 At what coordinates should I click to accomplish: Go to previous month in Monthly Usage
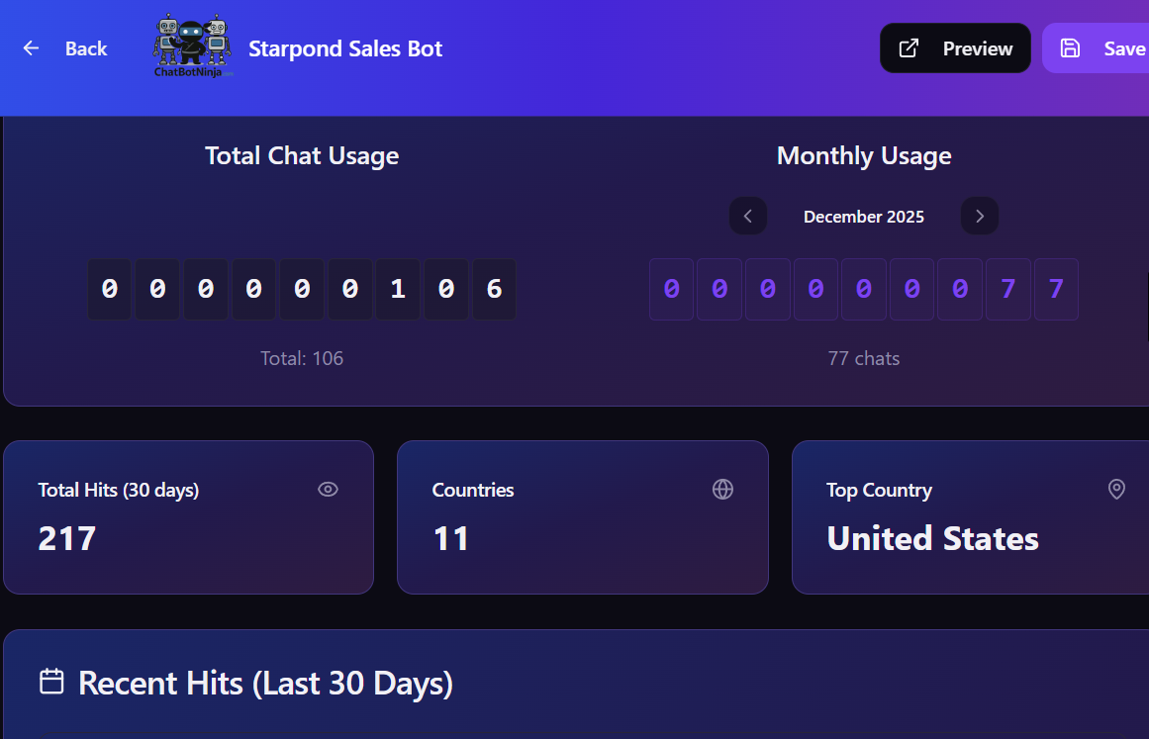pos(748,216)
